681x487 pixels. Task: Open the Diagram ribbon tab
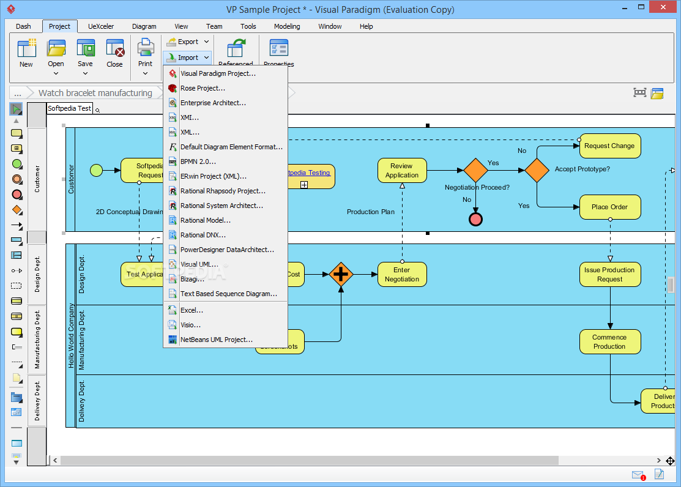click(x=144, y=26)
